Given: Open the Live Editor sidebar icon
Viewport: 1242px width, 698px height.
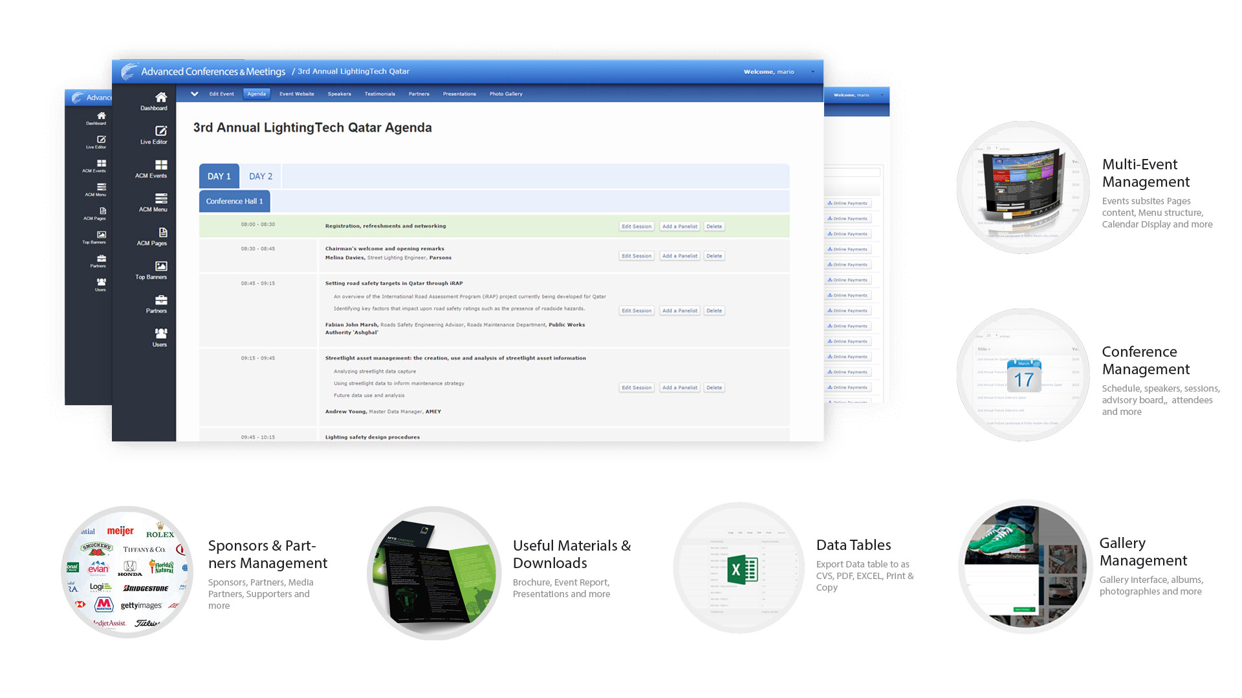Looking at the screenshot, I should 160,131.
